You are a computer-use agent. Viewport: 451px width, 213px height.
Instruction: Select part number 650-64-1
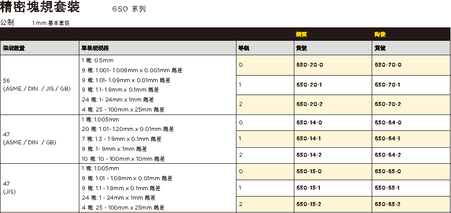tap(387, 138)
